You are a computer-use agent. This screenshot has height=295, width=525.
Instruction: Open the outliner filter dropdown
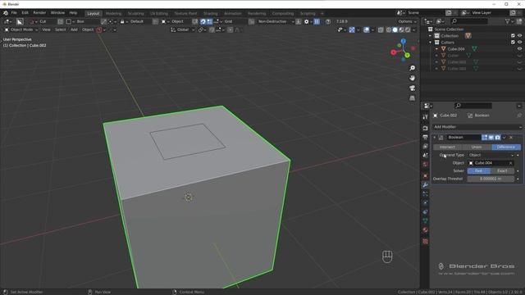(x=509, y=21)
